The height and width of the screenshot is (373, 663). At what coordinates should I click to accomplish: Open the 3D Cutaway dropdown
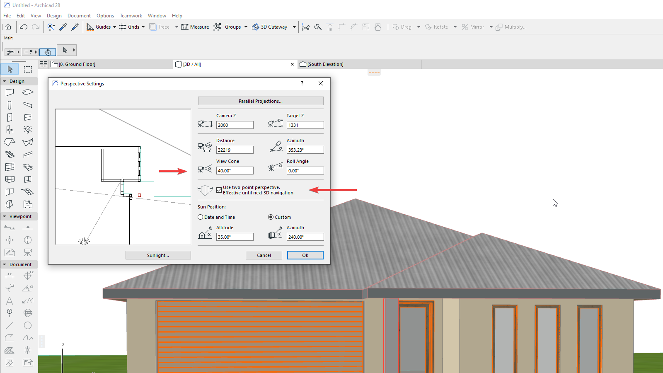tap(294, 27)
